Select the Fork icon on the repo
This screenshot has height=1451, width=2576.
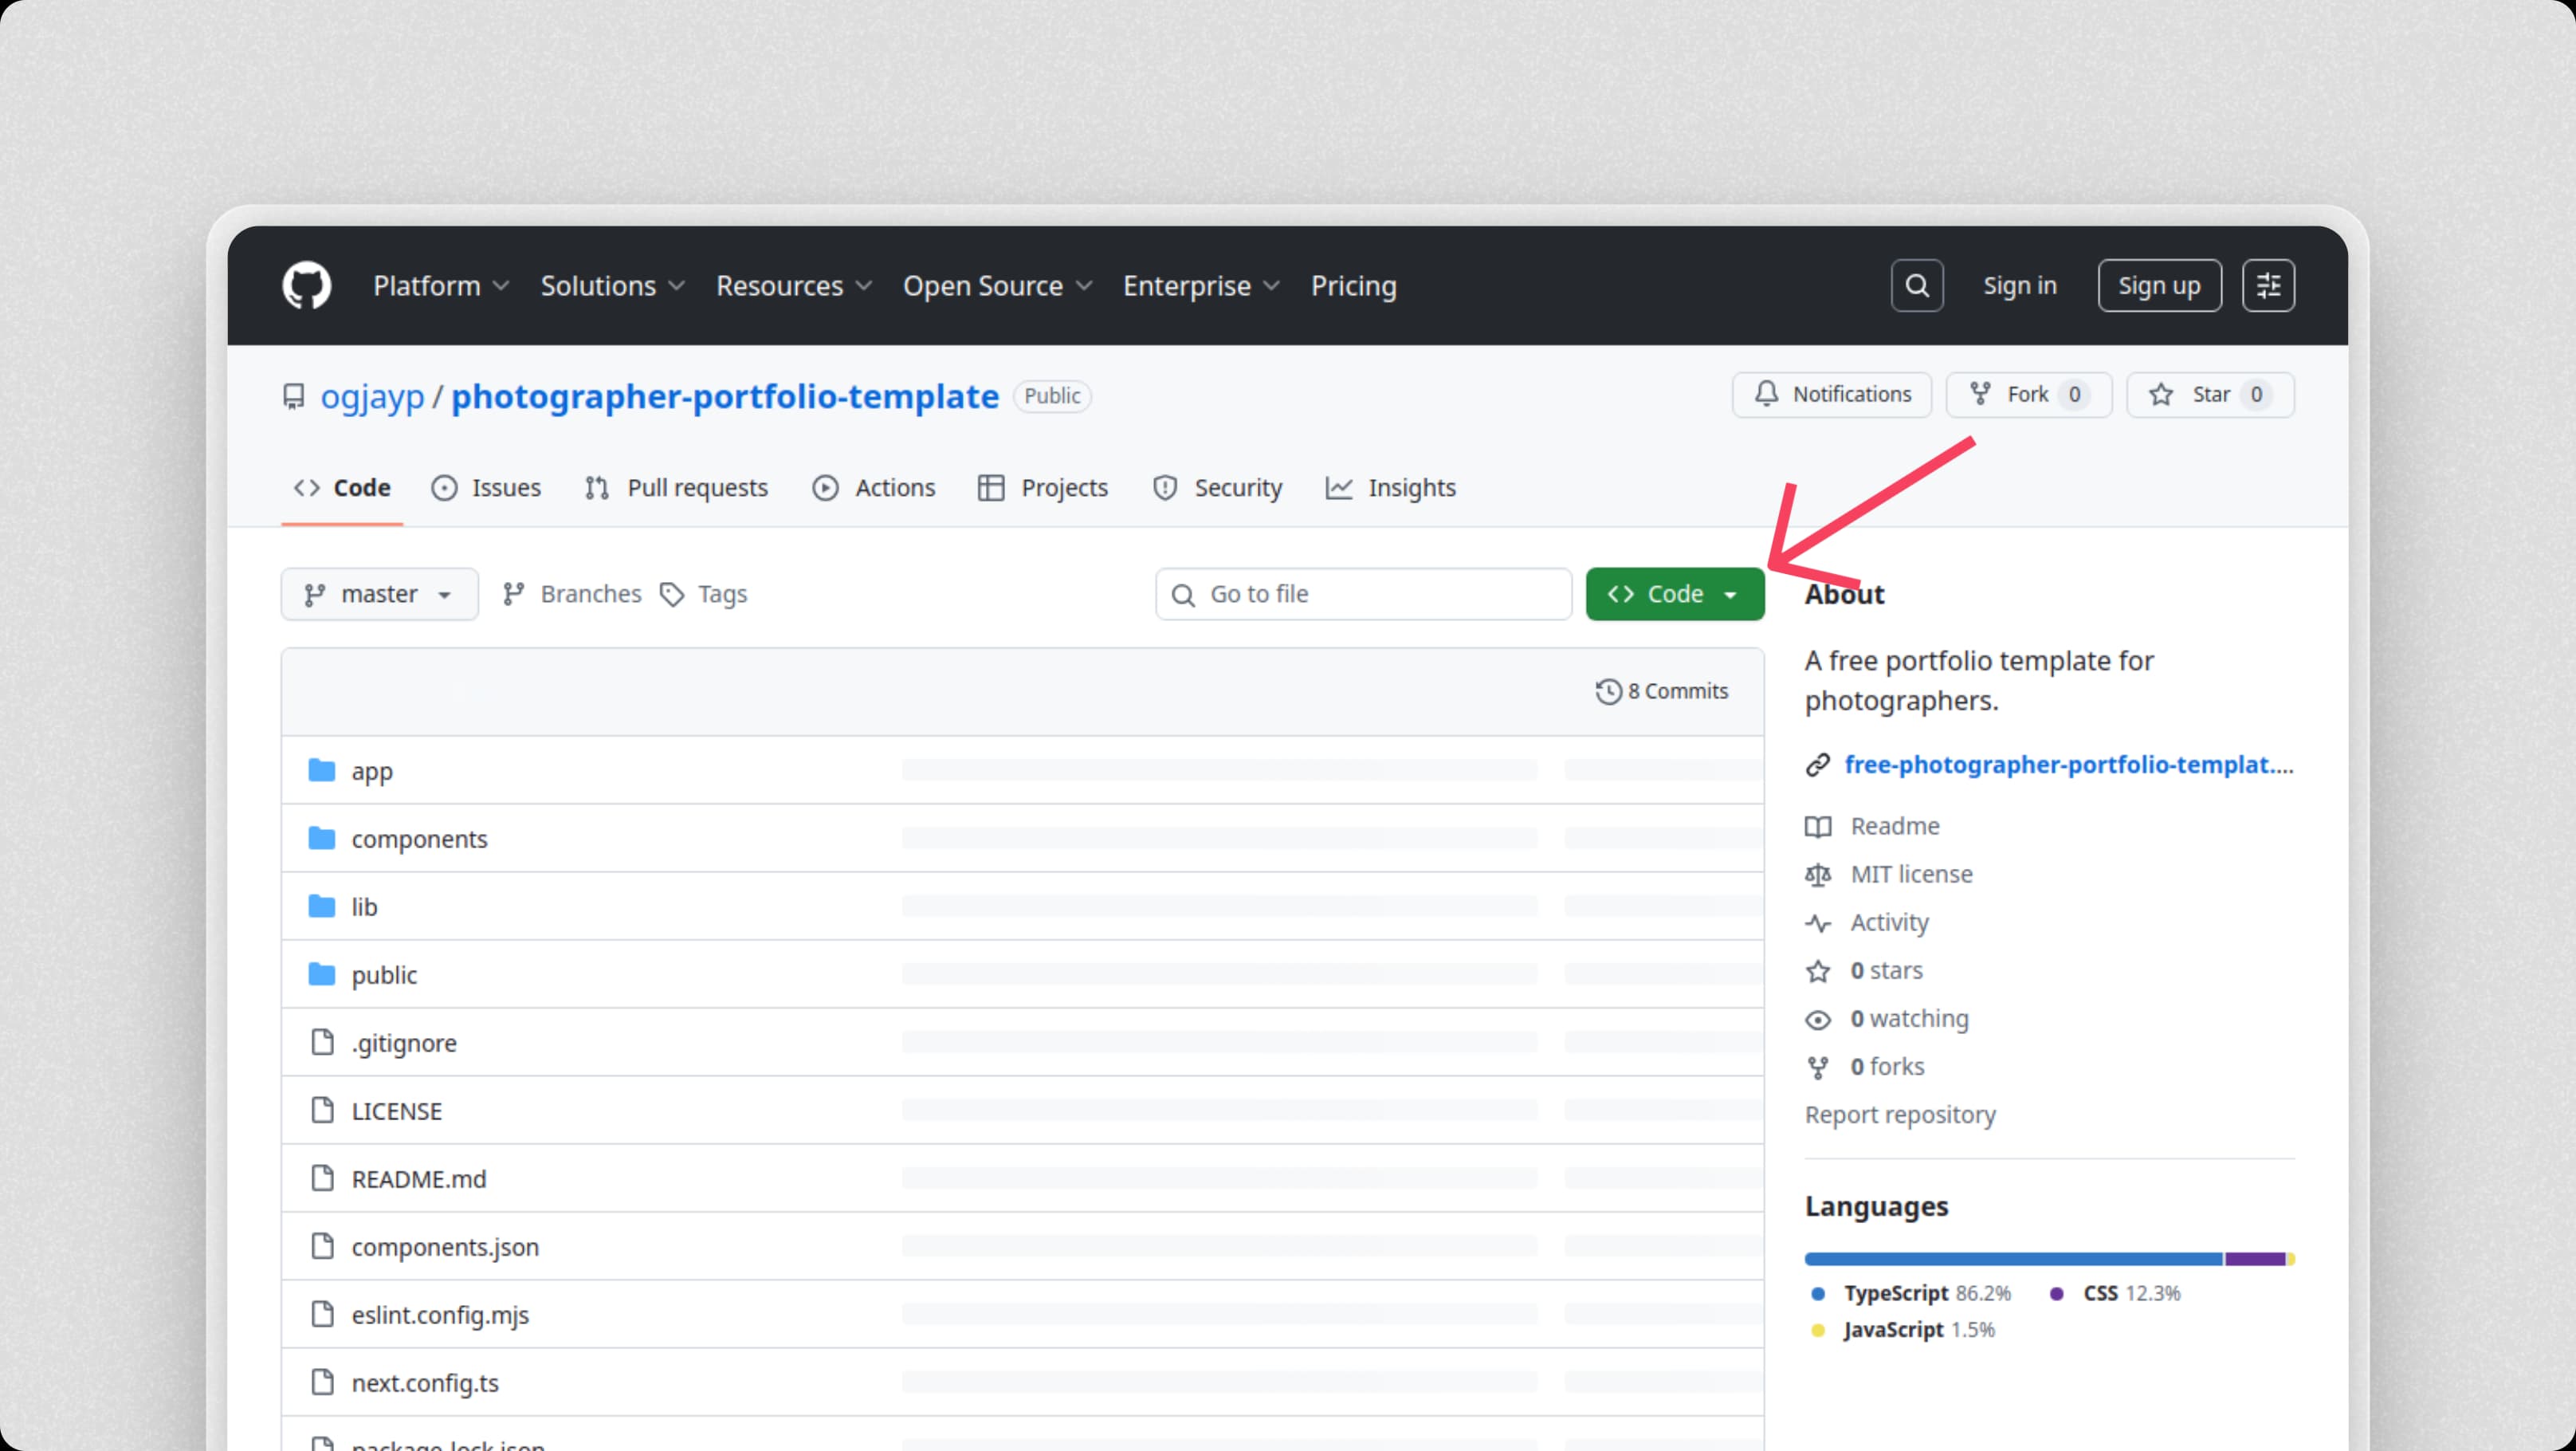1983,394
